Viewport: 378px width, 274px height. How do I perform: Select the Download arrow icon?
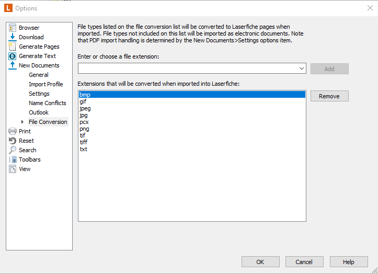(x=13, y=37)
